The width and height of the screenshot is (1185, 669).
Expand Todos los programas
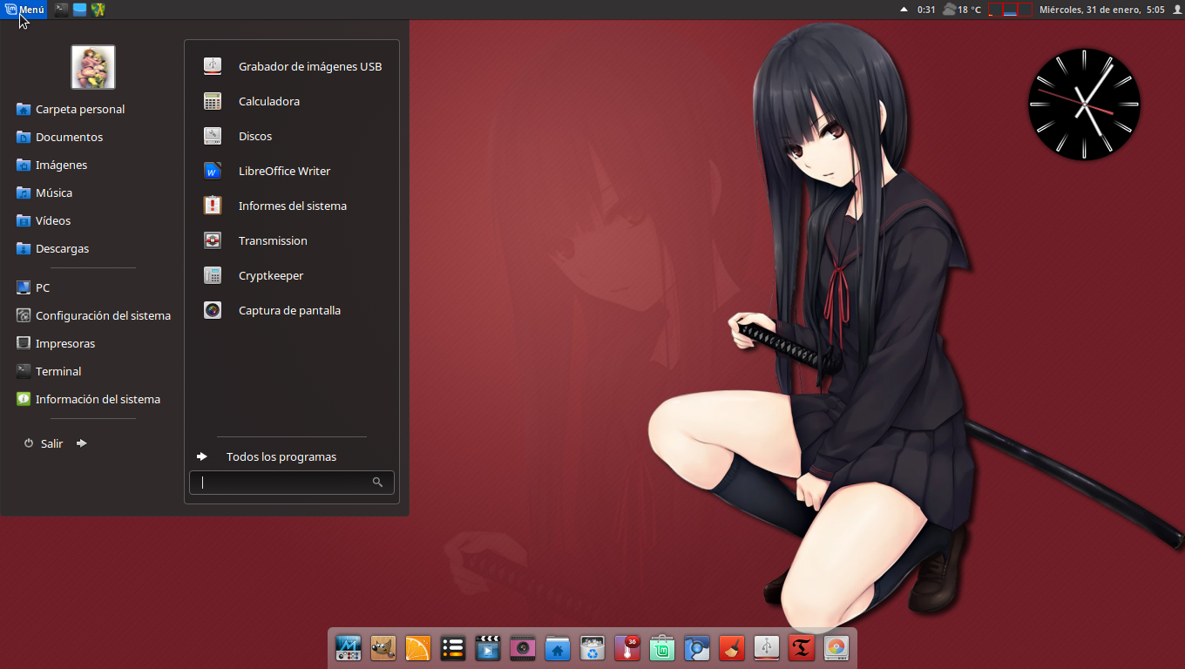267,456
